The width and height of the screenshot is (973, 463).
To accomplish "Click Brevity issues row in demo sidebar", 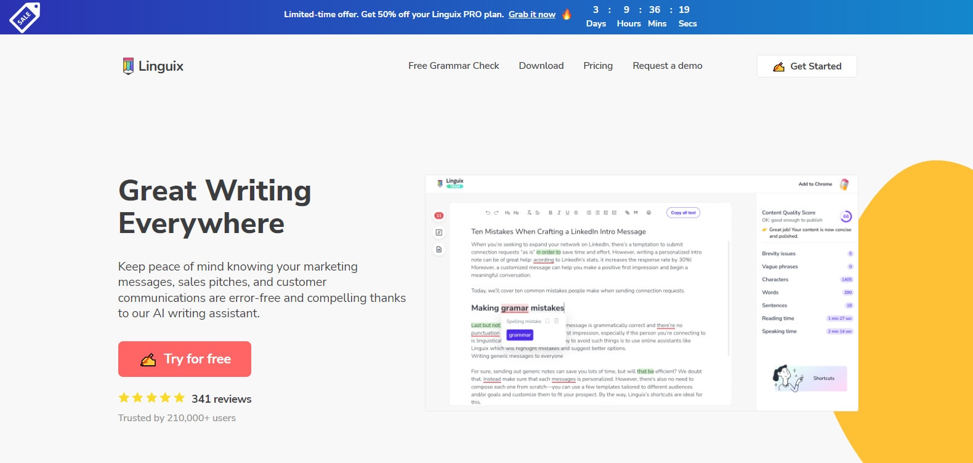I will (807, 253).
